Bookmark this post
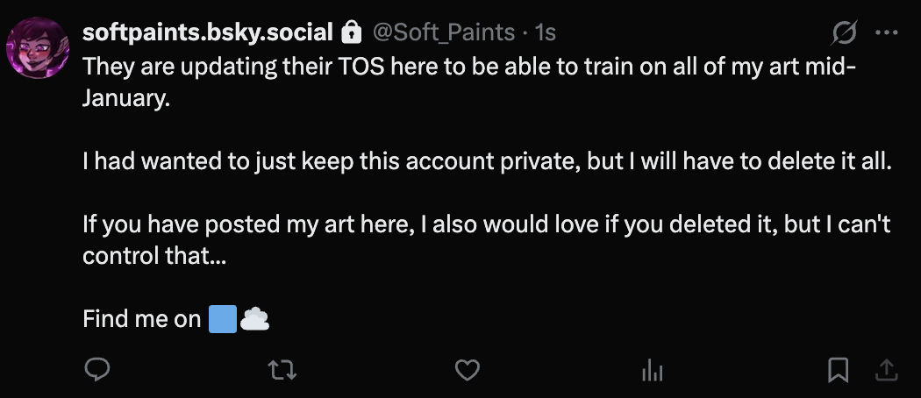 click(839, 371)
